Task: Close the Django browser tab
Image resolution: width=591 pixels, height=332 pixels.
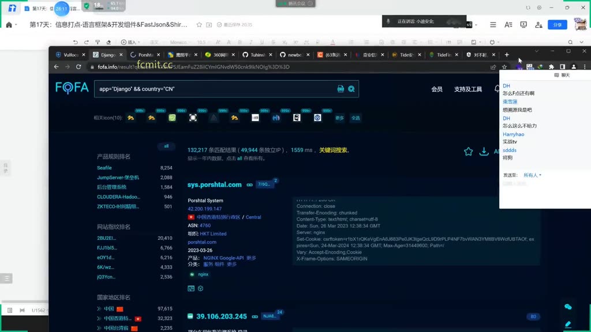Action: [121, 55]
